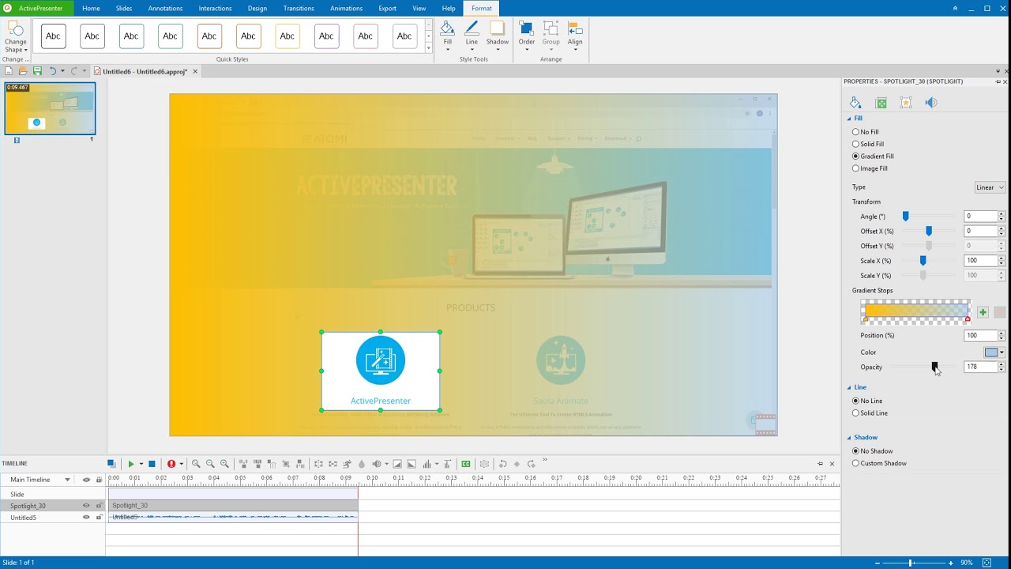
Task: Click the Opacity value field showing 178
Action: (980, 367)
